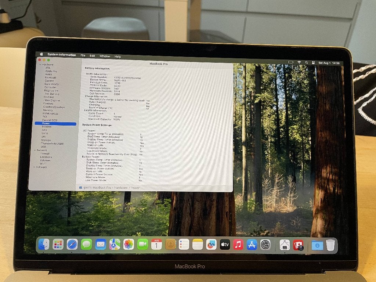The width and height of the screenshot is (376, 282).
Task: Open the System Information menu
Action: tap(62, 55)
